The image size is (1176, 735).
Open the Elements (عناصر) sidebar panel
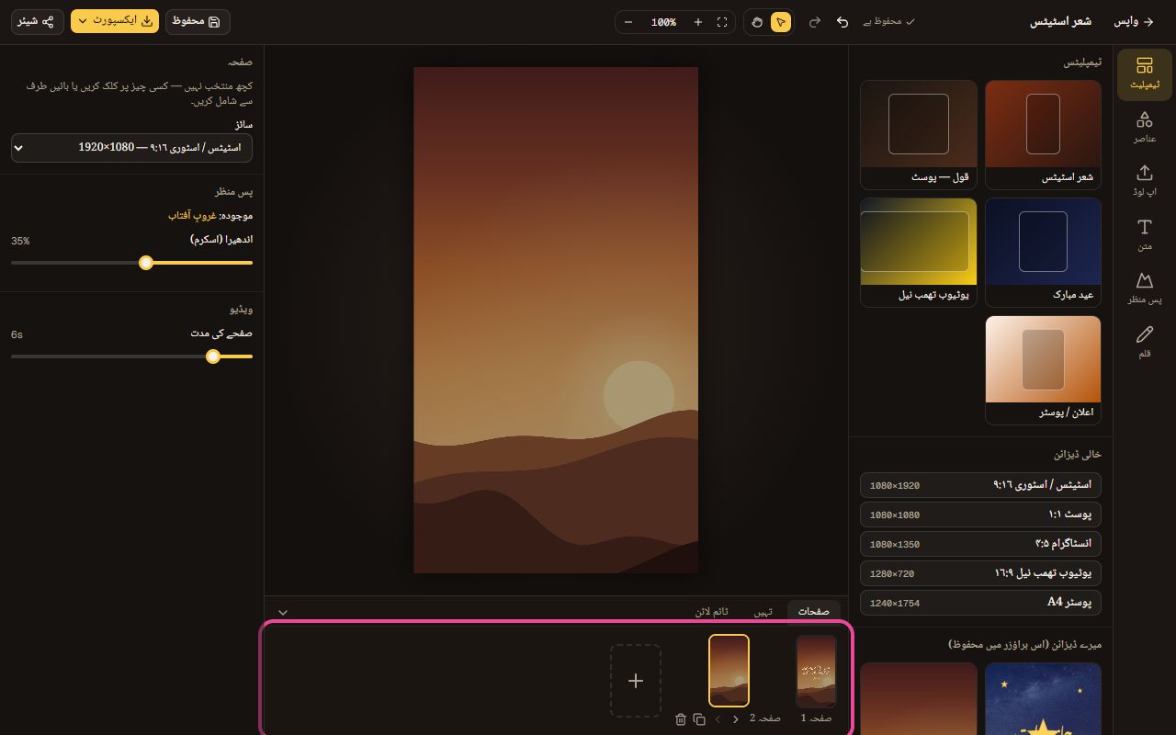pos(1144,128)
